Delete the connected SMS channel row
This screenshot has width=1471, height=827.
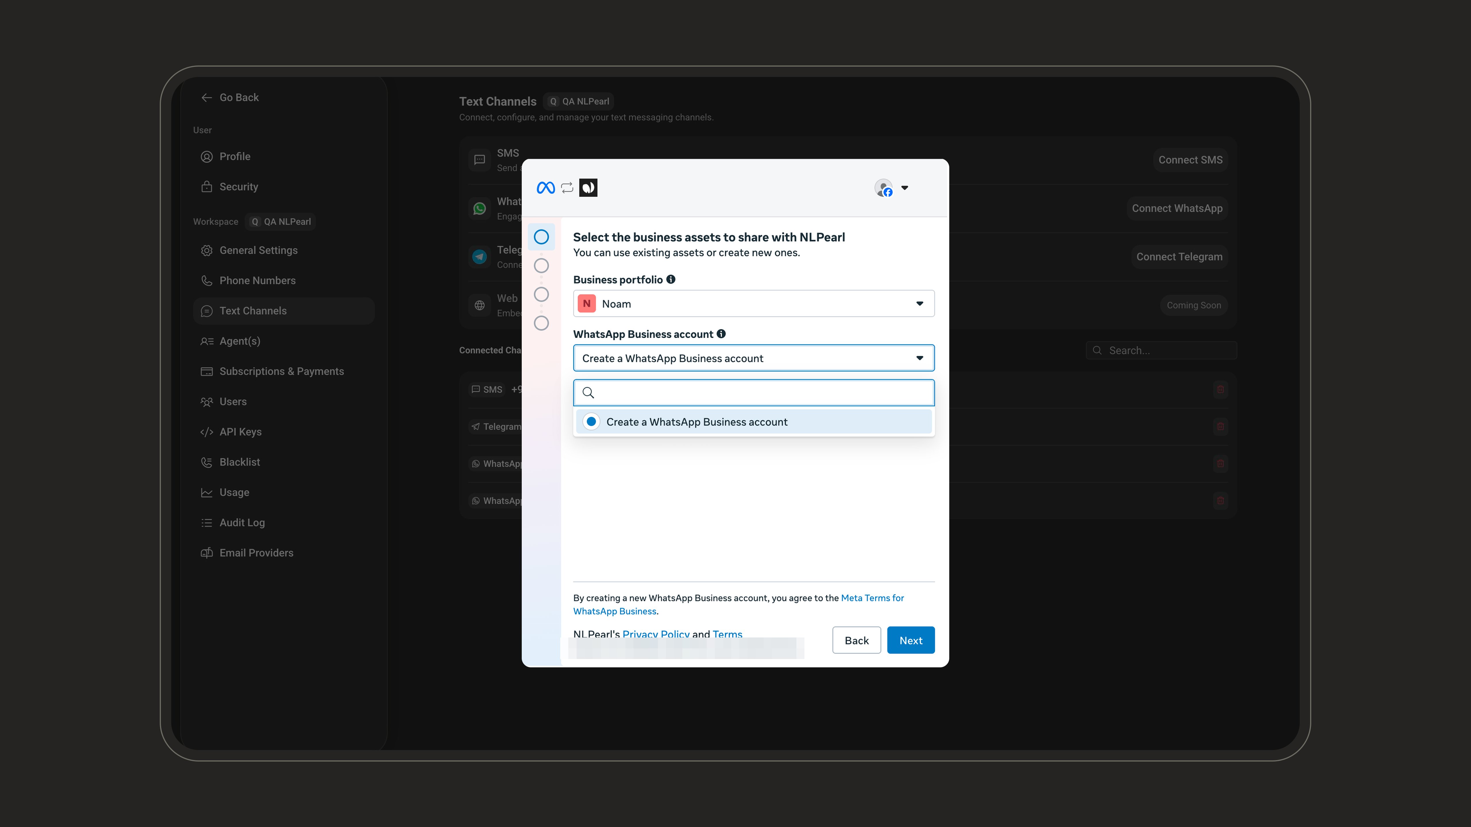point(1220,389)
